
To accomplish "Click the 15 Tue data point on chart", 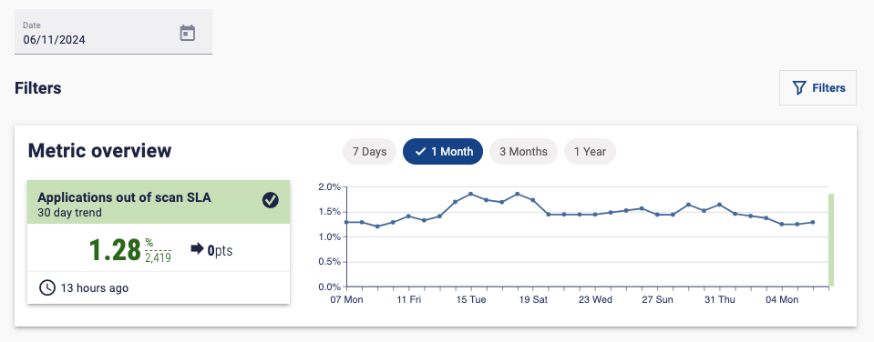I will (471, 194).
